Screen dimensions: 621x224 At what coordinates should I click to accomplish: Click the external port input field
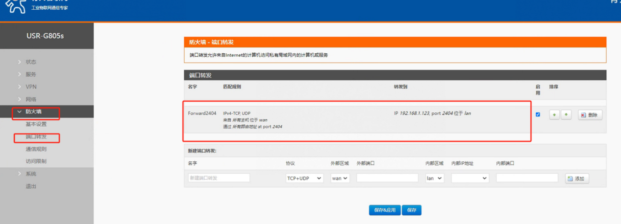point(387,178)
